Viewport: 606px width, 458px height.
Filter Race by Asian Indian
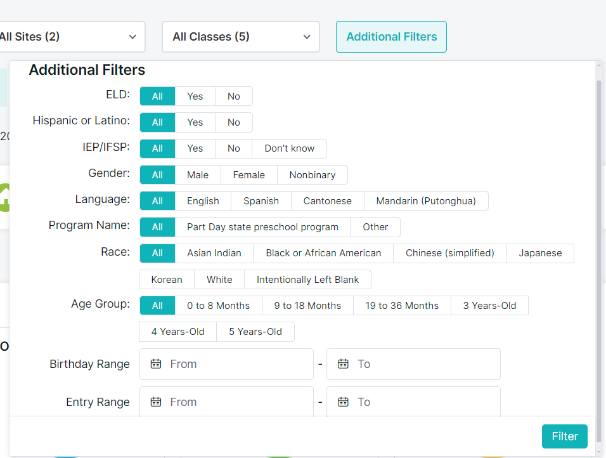[214, 253]
